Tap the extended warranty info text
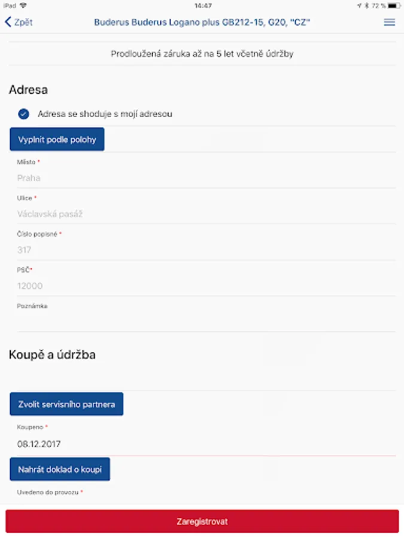Screen dimensions: 404x538 click(202, 54)
